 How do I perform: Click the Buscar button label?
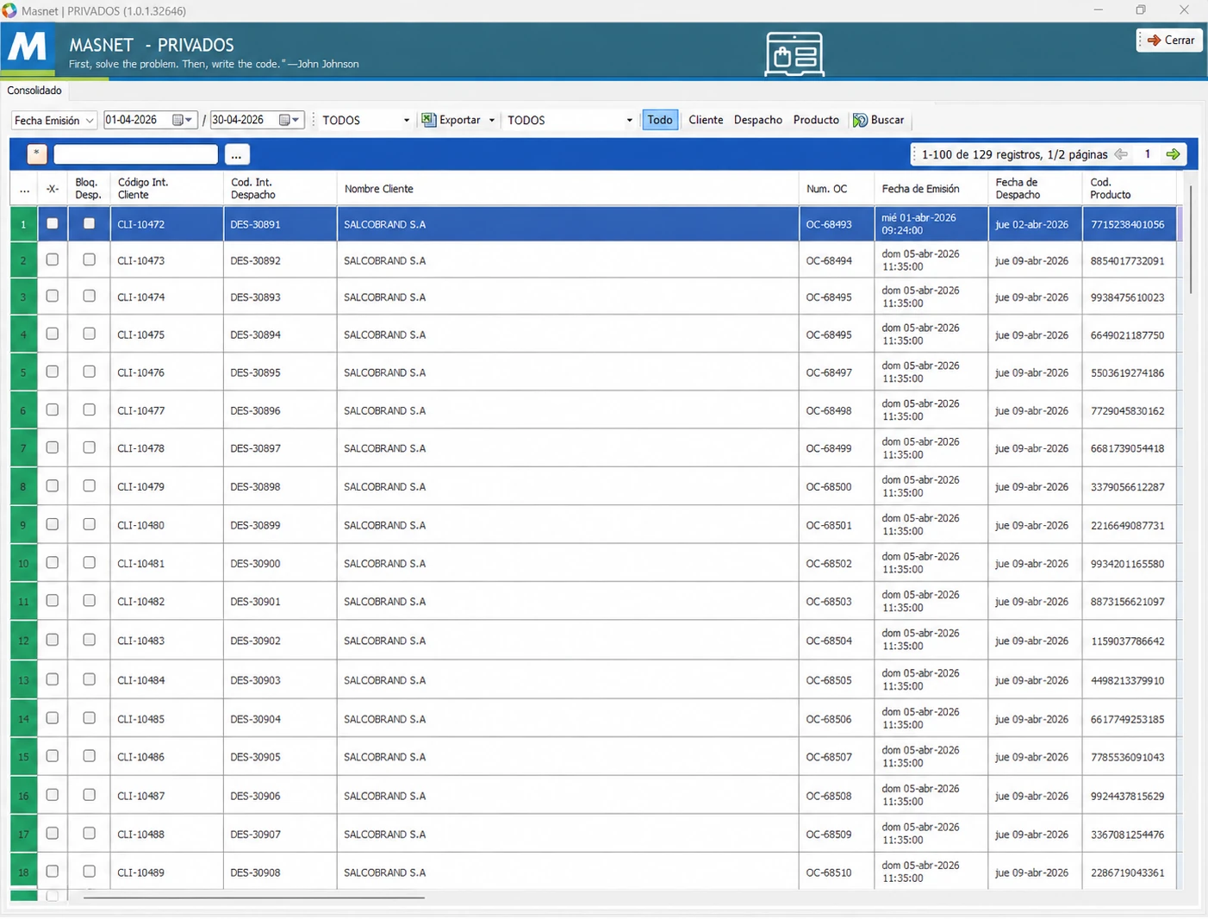pos(887,120)
